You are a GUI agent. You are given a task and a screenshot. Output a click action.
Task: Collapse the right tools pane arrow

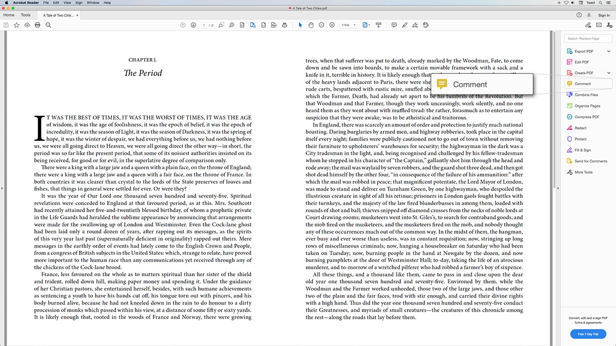point(559,189)
